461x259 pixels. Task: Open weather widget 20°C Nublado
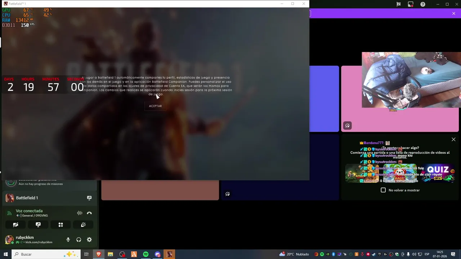tap(294, 254)
